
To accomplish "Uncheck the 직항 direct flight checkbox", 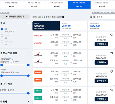I will pyautogui.click(x=2, y=29).
